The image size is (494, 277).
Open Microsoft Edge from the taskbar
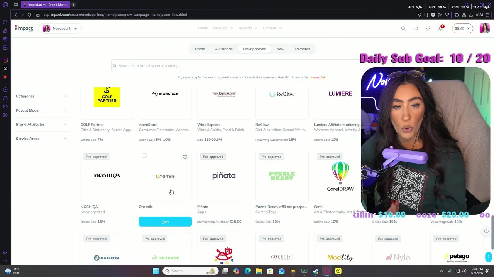pyautogui.click(x=248, y=271)
